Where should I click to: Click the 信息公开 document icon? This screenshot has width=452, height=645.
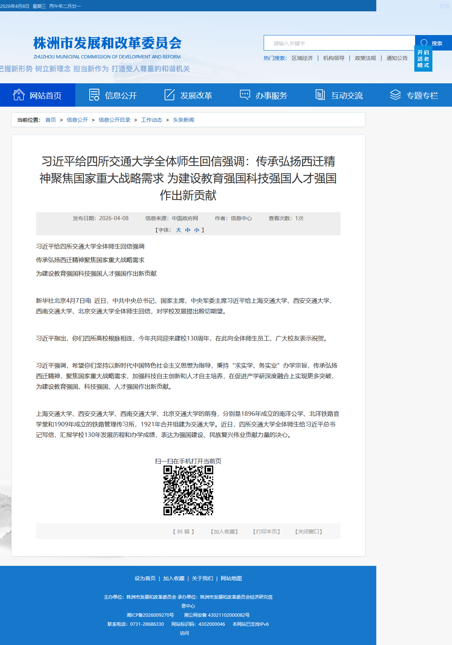[x=94, y=95]
